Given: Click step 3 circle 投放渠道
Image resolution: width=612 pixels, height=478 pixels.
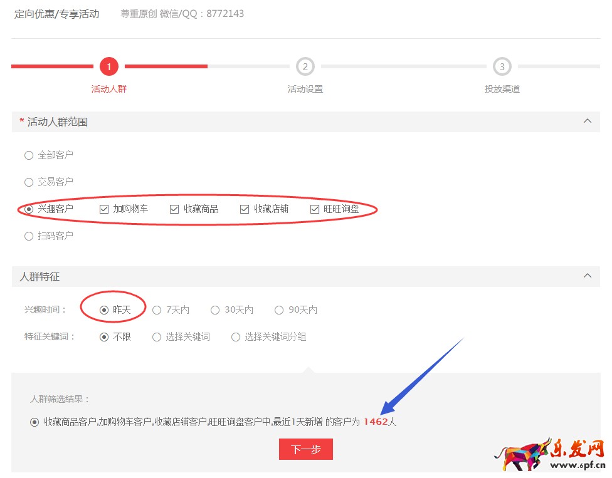Looking at the screenshot, I should point(502,66).
